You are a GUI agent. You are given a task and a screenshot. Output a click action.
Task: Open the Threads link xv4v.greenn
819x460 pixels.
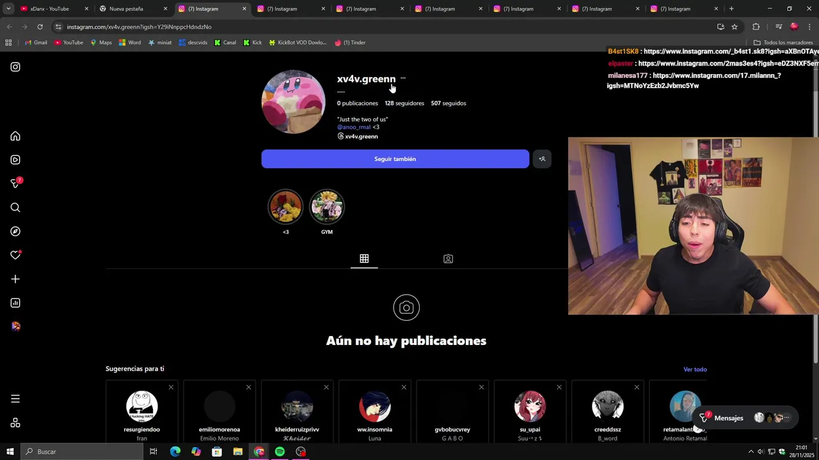pyautogui.click(x=358, y=136)
